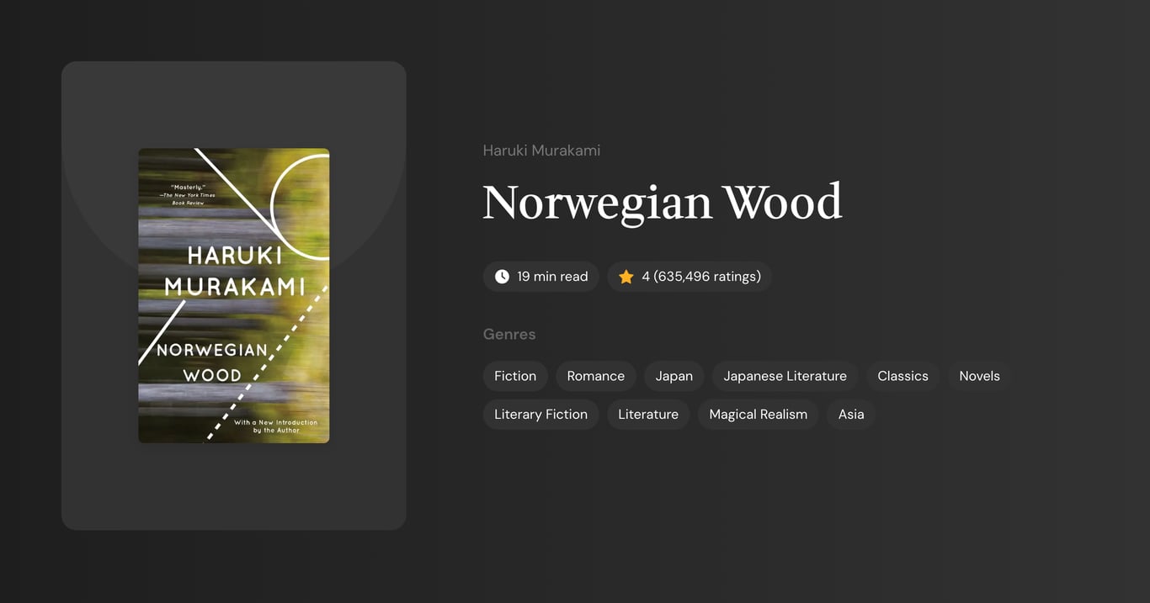The image size is (1150, 603).
Task: Pick the Classics genre tag
Action: (x=903, y=376)
